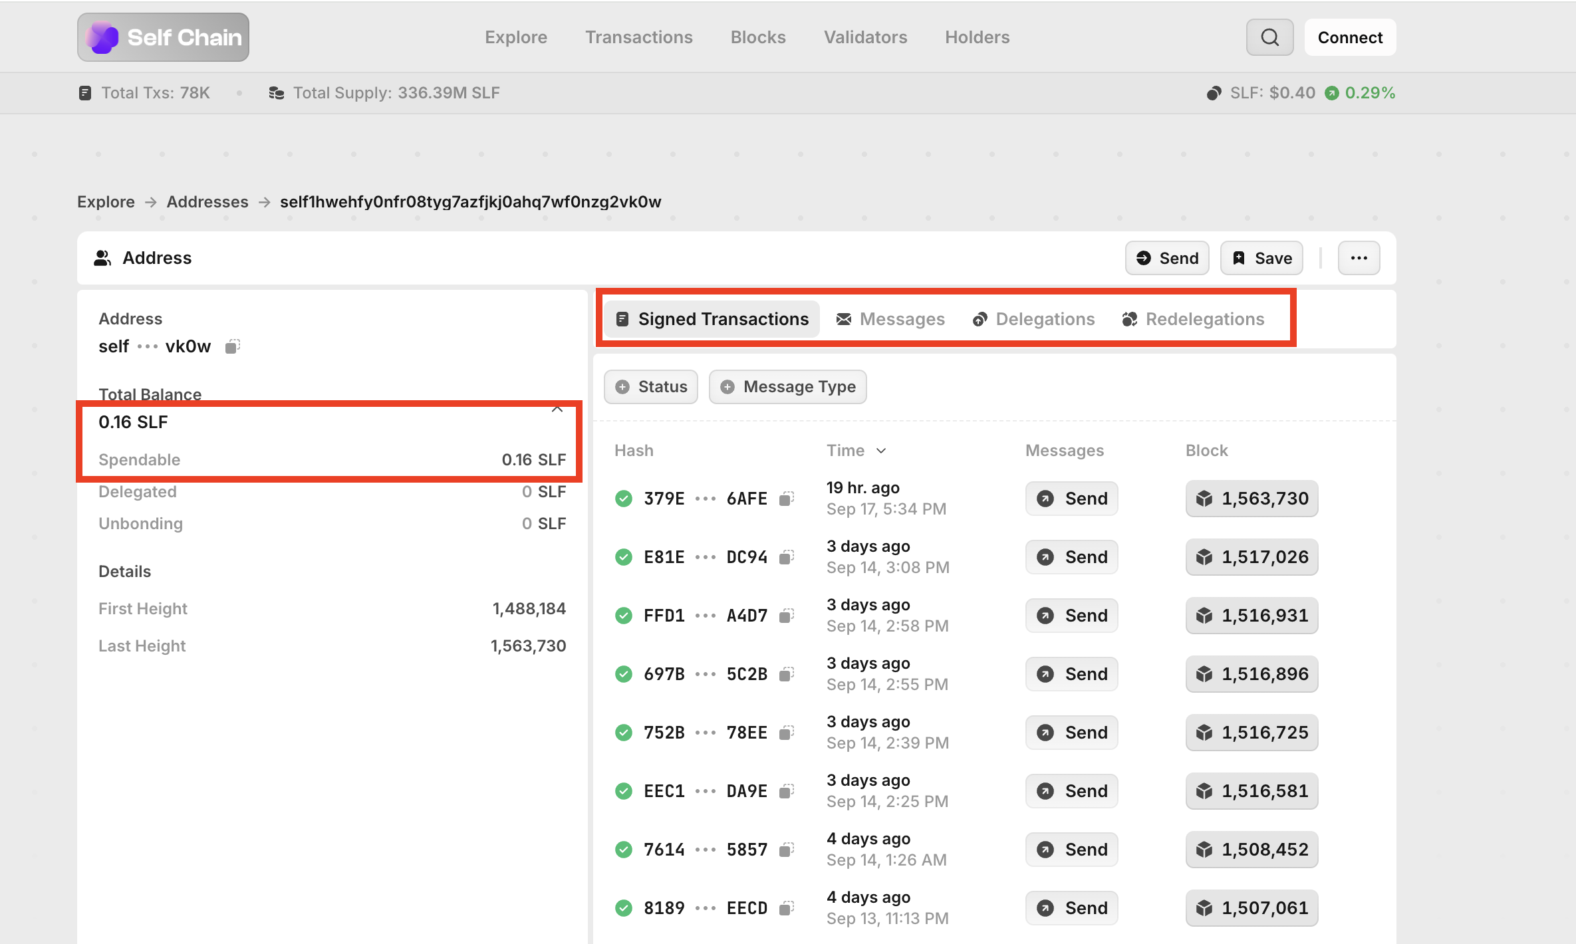Click success checkmark for FFD1…A4D7
Image resolution: width=1576 pixels, height=944 pixels.
[623, 616]
